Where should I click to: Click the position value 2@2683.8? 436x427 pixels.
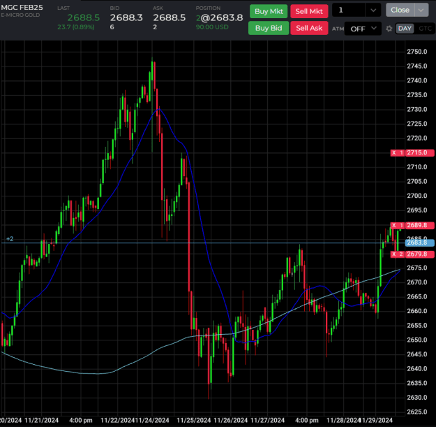[219, 17]
